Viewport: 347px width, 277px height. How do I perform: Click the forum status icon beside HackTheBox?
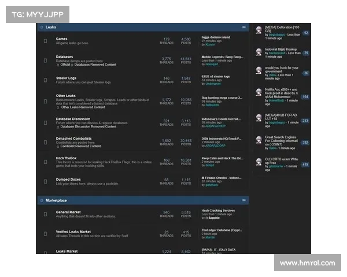pos(45,162)
